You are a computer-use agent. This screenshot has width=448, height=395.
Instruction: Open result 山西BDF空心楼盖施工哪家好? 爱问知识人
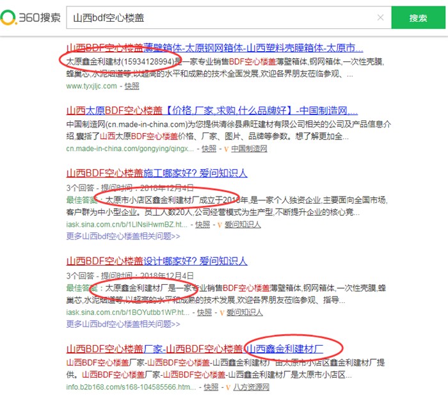pyautogui.click(x=157, y=173)
